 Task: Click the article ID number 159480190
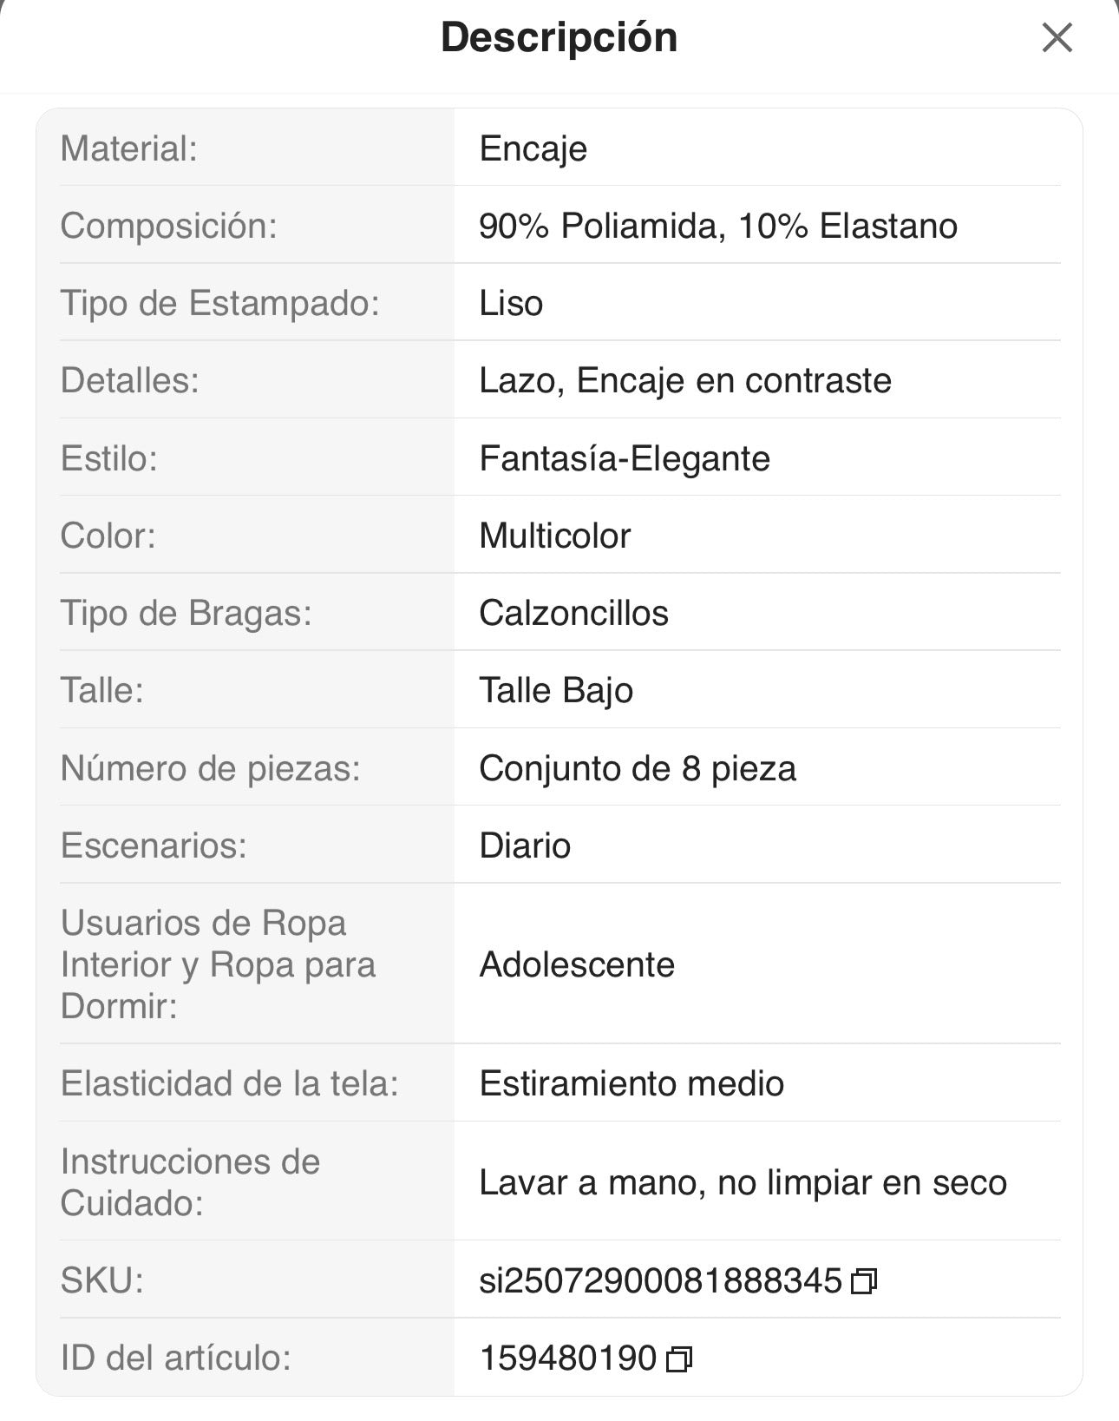567,1359
